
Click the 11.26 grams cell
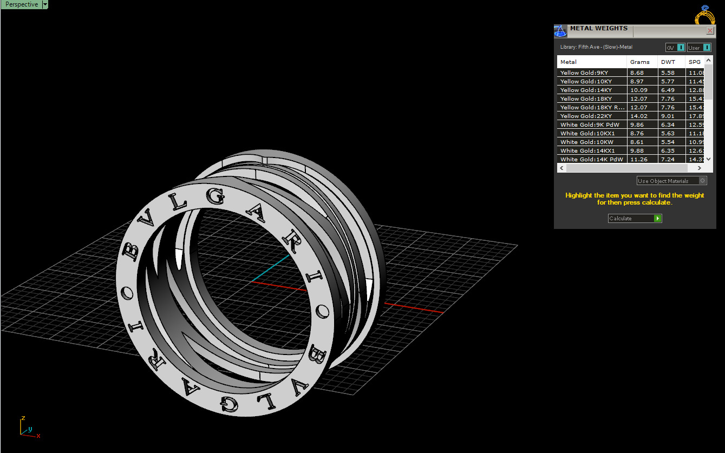click(642, 159)
